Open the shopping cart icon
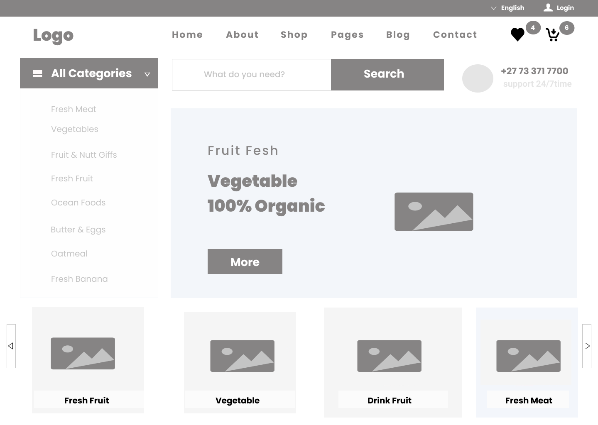598x425 pixels. tap(552, 35)
